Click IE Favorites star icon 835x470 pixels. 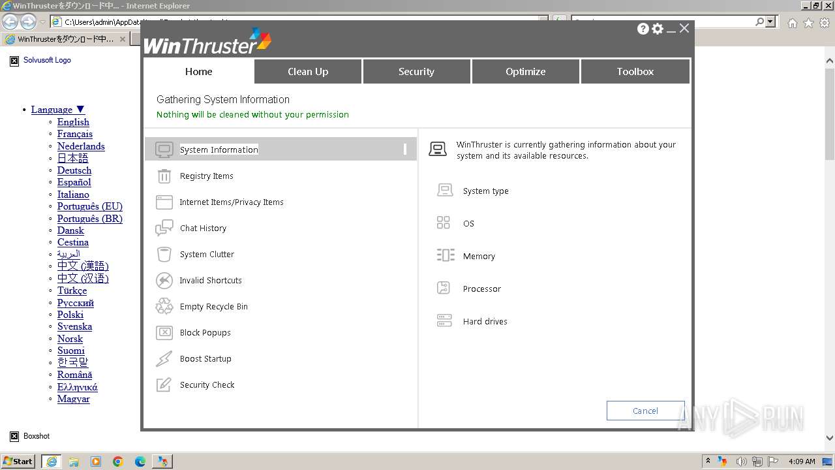[x=808, y=23]
